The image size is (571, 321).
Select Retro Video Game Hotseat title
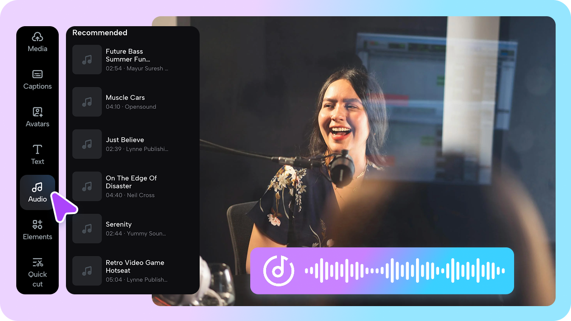[135, 266]
